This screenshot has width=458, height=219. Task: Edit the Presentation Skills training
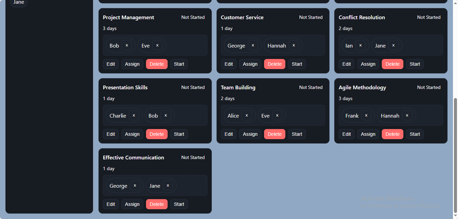[111, 134]
